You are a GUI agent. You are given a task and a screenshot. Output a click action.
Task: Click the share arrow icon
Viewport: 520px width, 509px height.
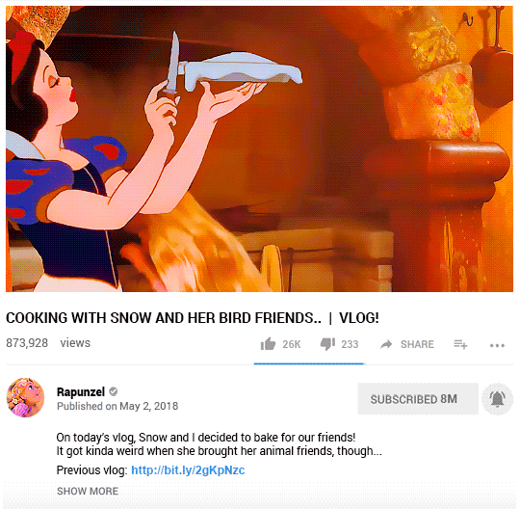(386, 344)
